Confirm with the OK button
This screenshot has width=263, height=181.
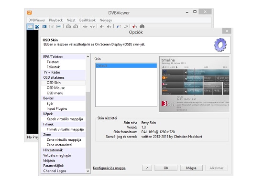point(166,168)
